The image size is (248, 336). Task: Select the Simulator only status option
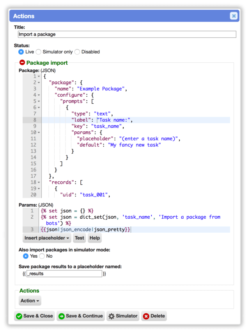coord(38,52)
